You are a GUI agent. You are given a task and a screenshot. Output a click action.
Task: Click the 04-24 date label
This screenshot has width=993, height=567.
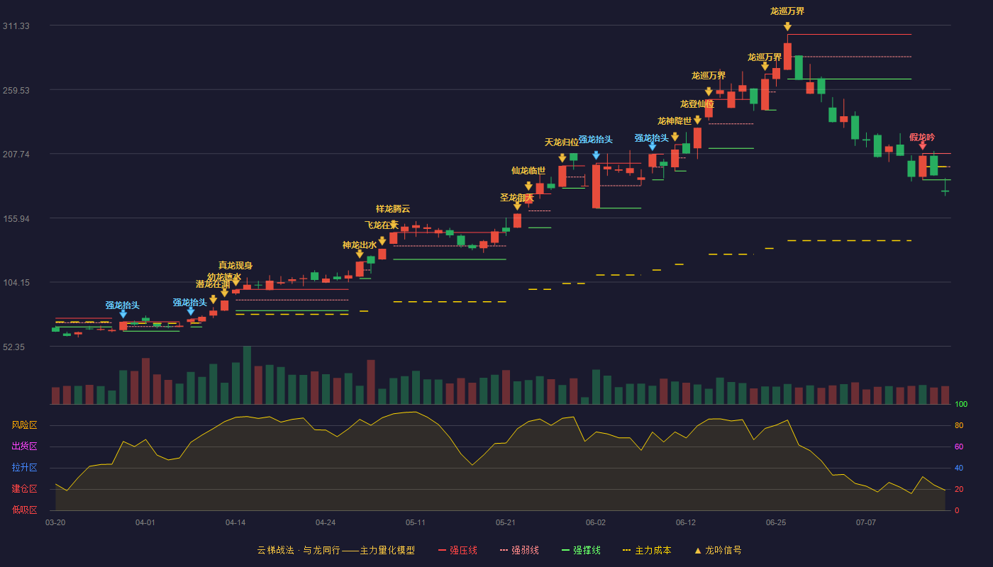coord(326,522)
